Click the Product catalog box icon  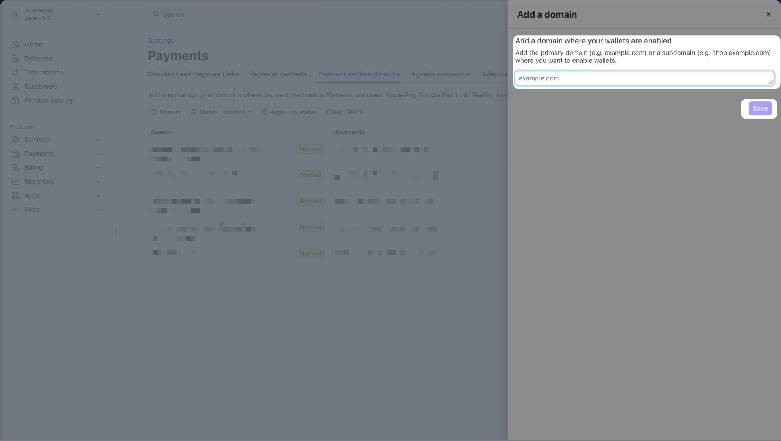click(15, 101)
